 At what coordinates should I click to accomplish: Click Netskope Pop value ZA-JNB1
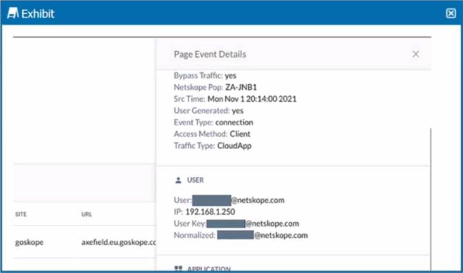241,87
